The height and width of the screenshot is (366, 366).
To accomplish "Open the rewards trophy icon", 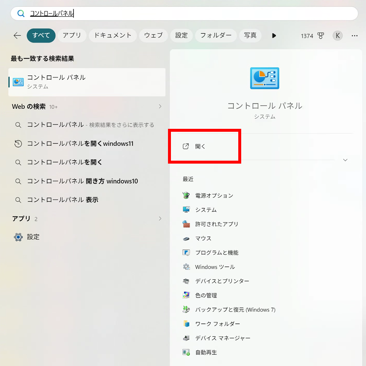I will pos(321,36).
